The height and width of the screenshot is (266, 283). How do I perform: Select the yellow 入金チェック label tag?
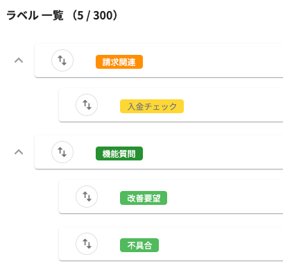152,106
